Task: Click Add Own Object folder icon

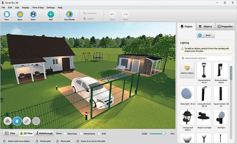Action: (x=187, y=68)
